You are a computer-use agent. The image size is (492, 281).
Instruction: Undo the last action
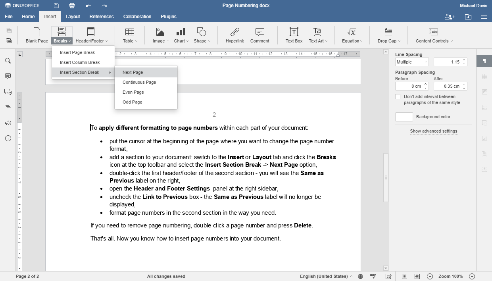click(88, 6)
